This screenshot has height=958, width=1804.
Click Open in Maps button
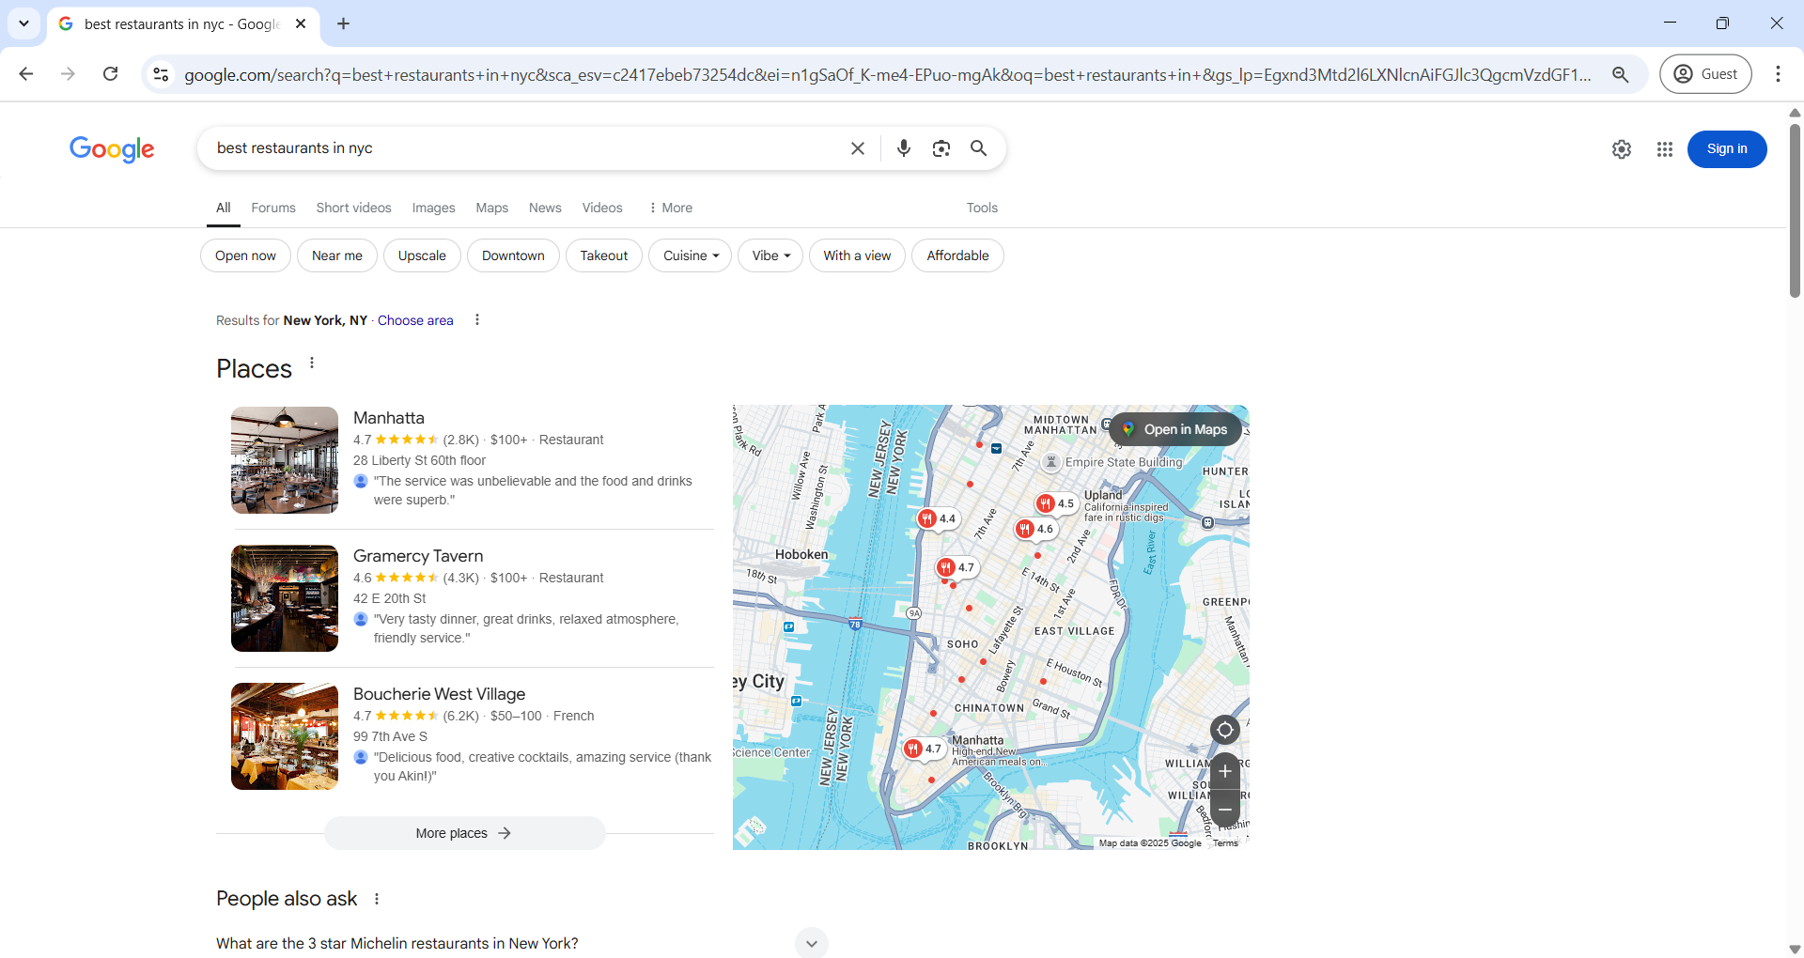pyautogui.click(x=1175, y=429)
